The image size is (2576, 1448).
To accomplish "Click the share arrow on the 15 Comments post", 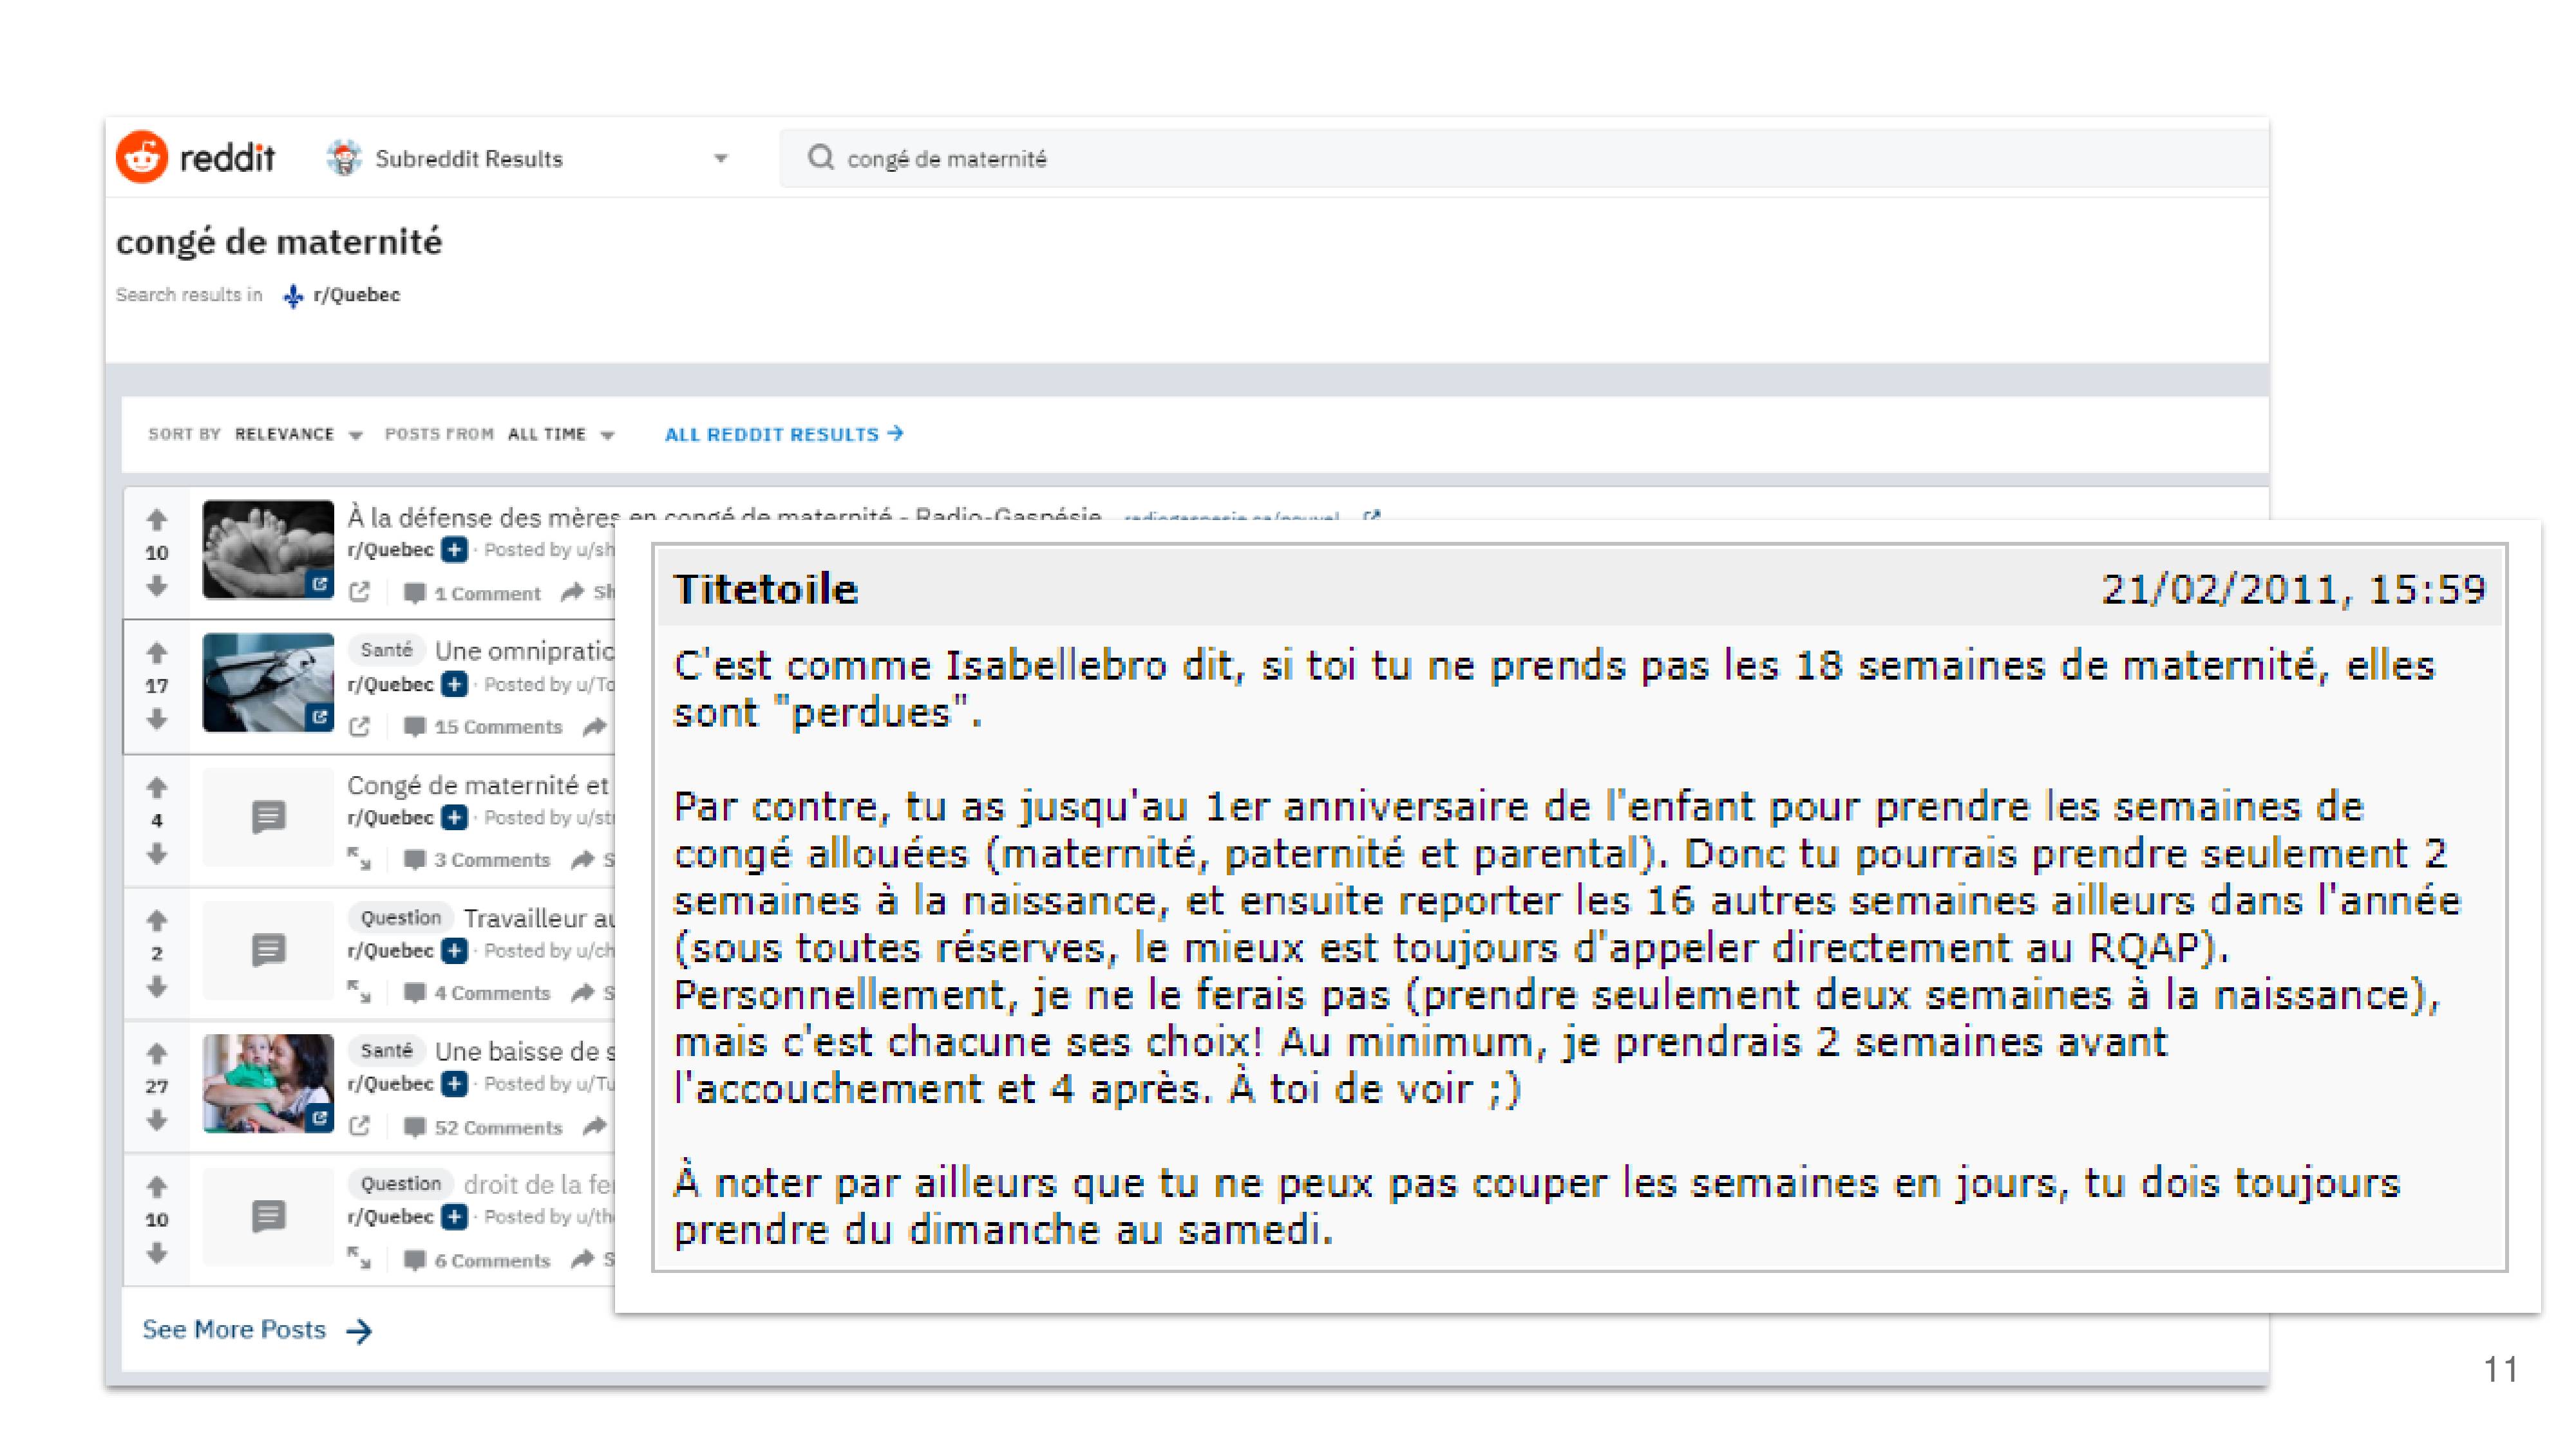I will tap(595, 727).
